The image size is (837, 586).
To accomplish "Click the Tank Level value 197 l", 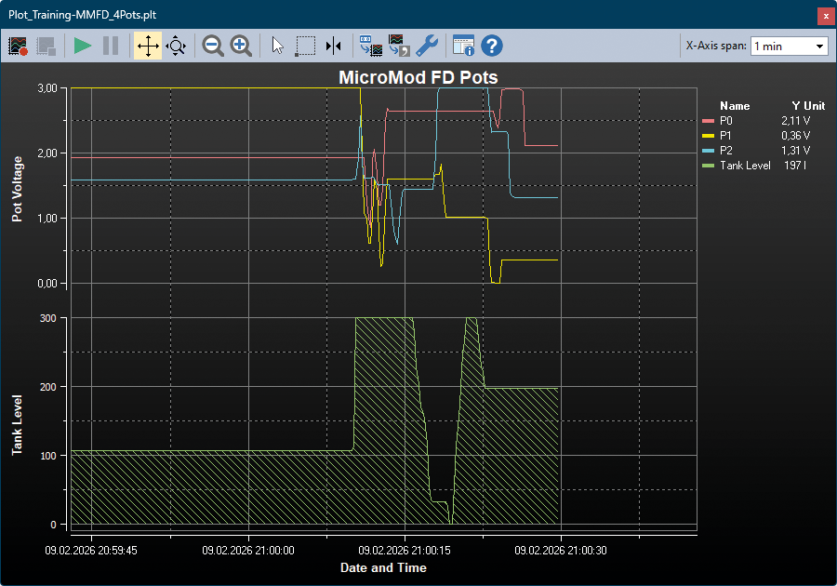I will click(795, 166).
